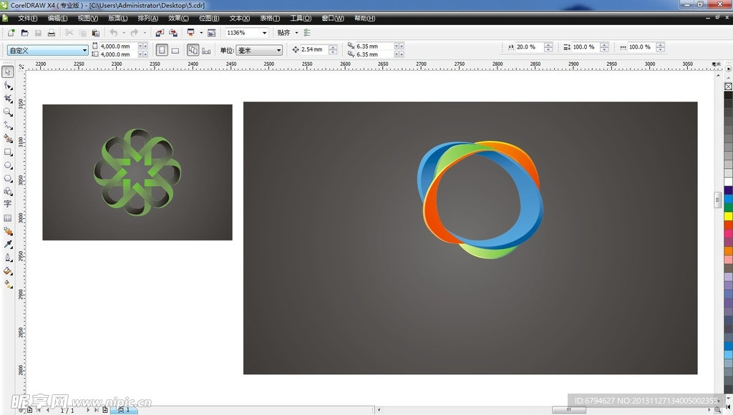Select the Eyedropper tool

(x=8, y=244)
